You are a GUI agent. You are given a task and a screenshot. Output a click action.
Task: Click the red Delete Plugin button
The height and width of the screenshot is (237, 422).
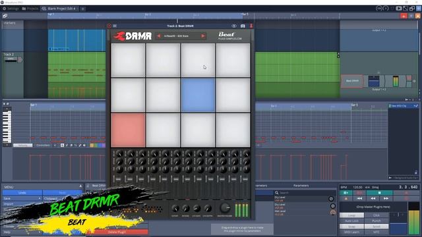click(x=117, y=232)
